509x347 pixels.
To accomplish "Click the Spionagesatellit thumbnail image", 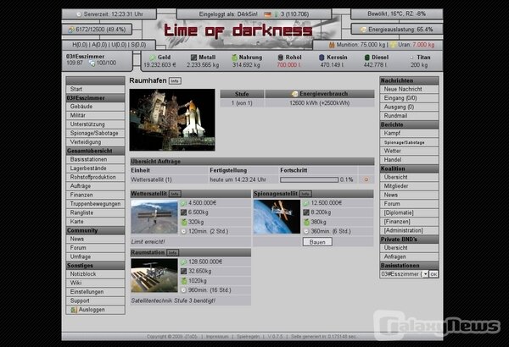I will tap(277, 217).
